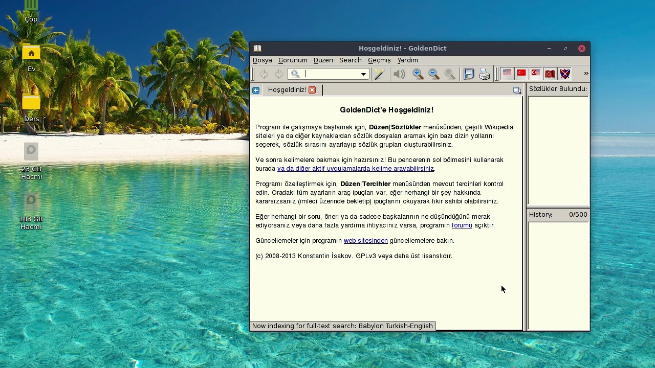Viewport: 655px width, 368px height.
Task: Expand the search box dropdown arrow
Action: [363, 74]
